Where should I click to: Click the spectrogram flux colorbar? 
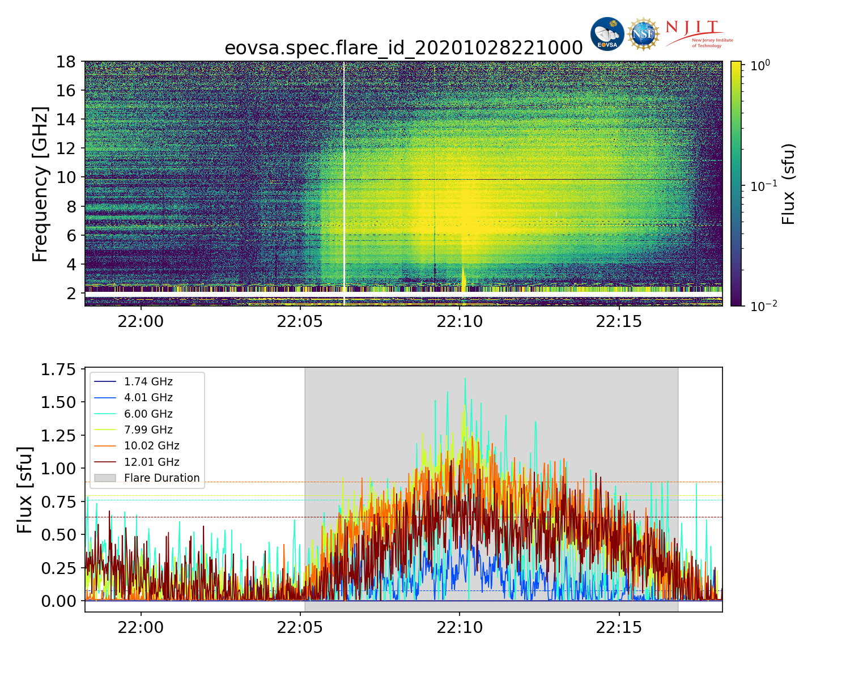tap(736, 184)
